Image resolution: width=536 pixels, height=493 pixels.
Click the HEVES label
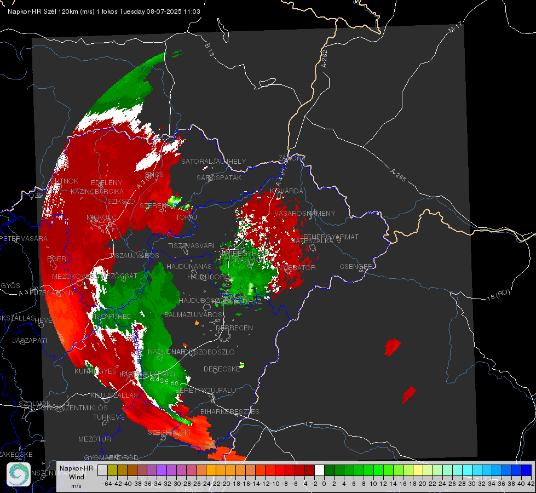tap(46, 320)
